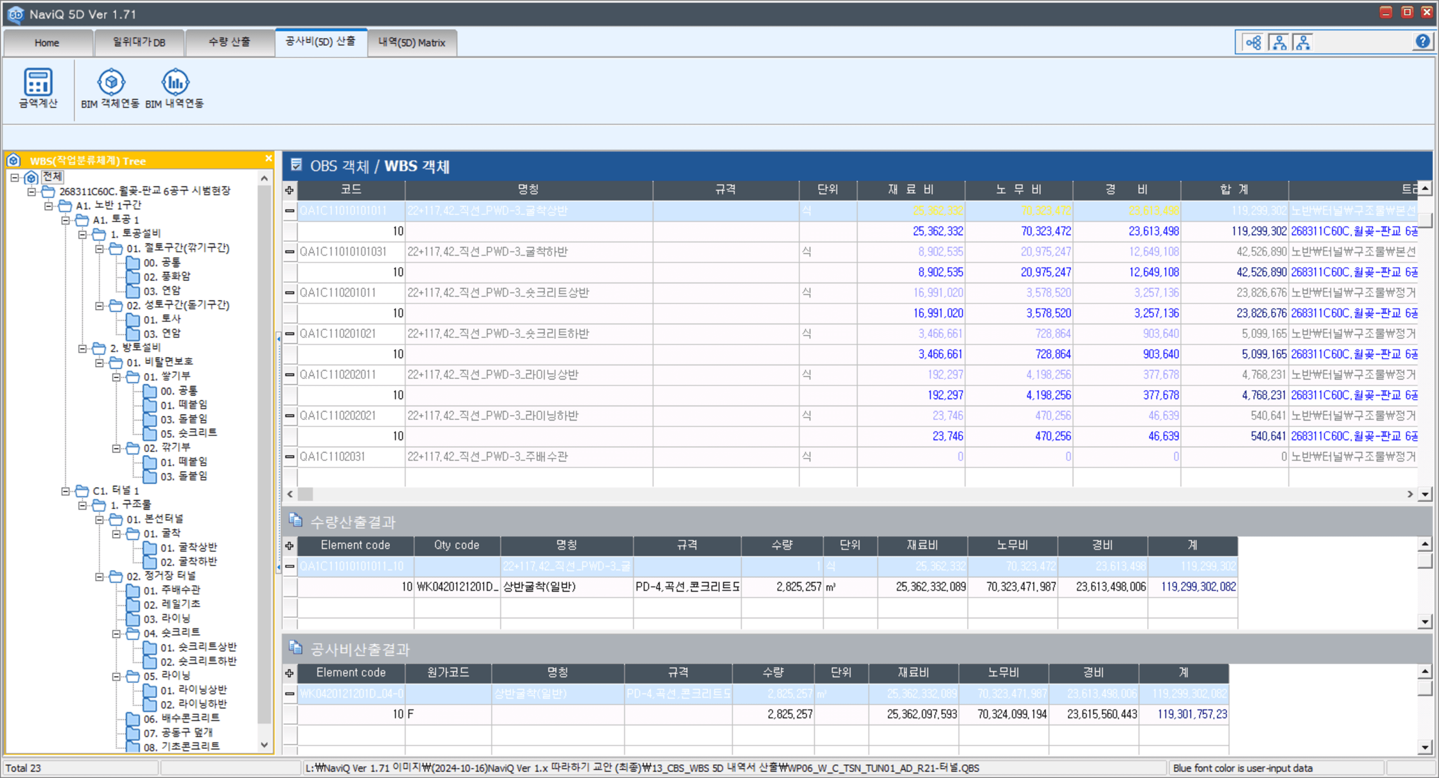Click the WBS tree scroll down arrow
The image size is (1439, 778).
(264, 745)
